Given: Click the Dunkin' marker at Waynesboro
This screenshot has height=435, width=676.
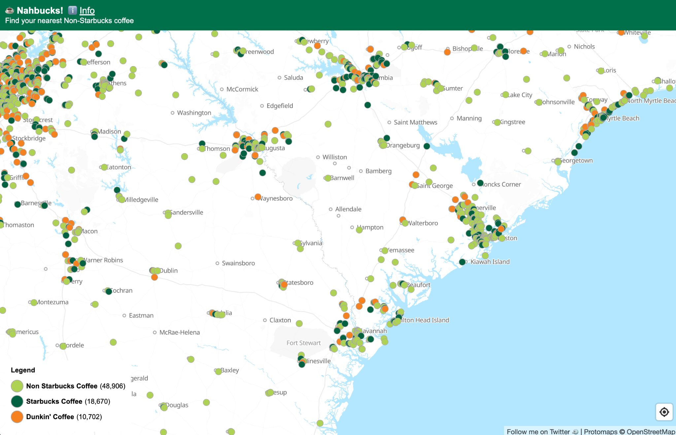Looking at the screenshot, I should 258,197.
